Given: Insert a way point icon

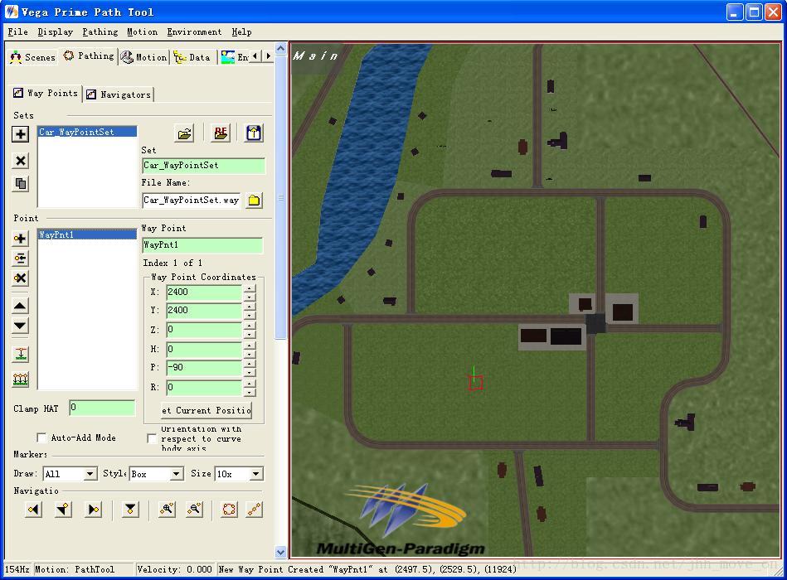Looking at the screenshot, I should [x=20, y=259].
